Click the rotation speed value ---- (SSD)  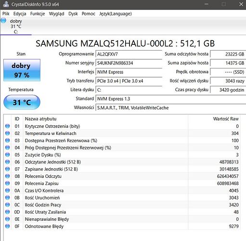click(228, 72)
